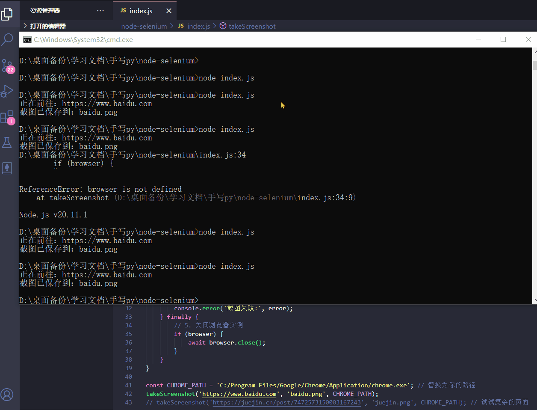Open the Explorer files icon in activity bar
537x410 pixels.
pyautogui.click(x=7, y=13)
